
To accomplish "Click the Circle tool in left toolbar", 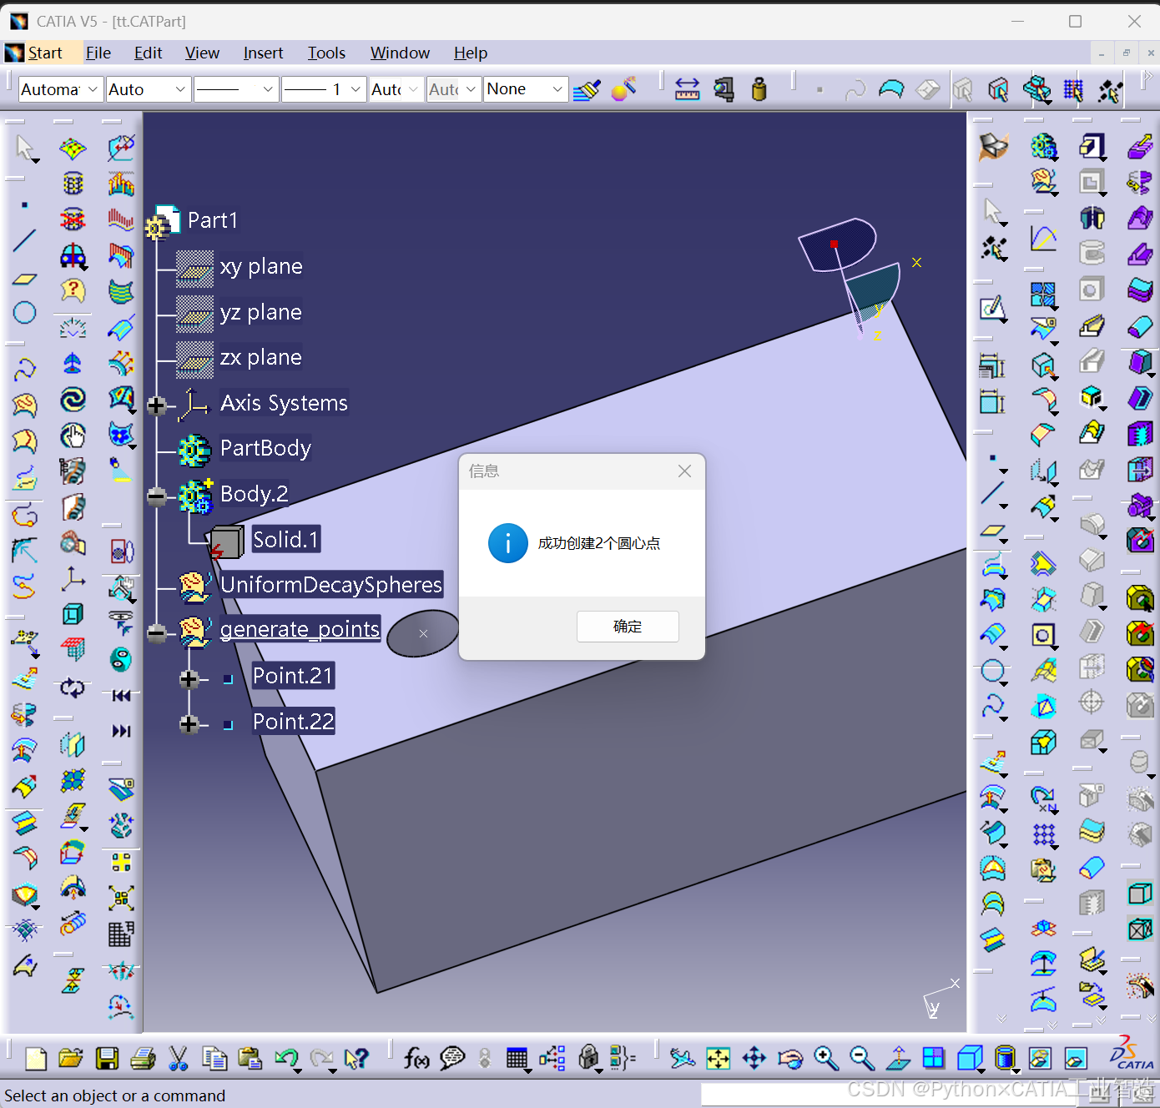I will point(24,313).
